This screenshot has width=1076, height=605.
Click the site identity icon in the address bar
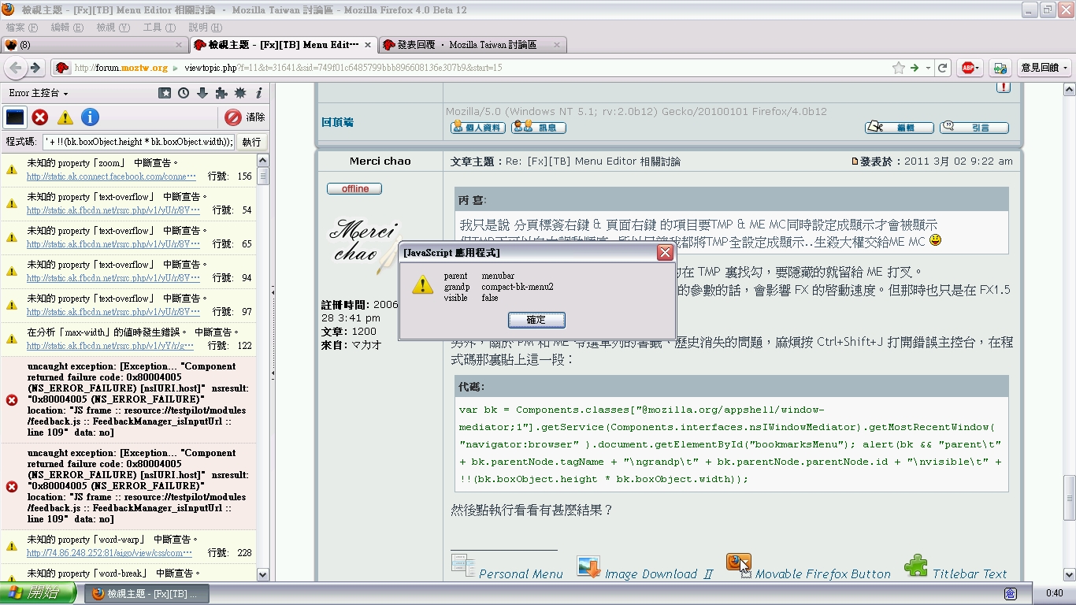pyautogui.click(x=61, y=68)
